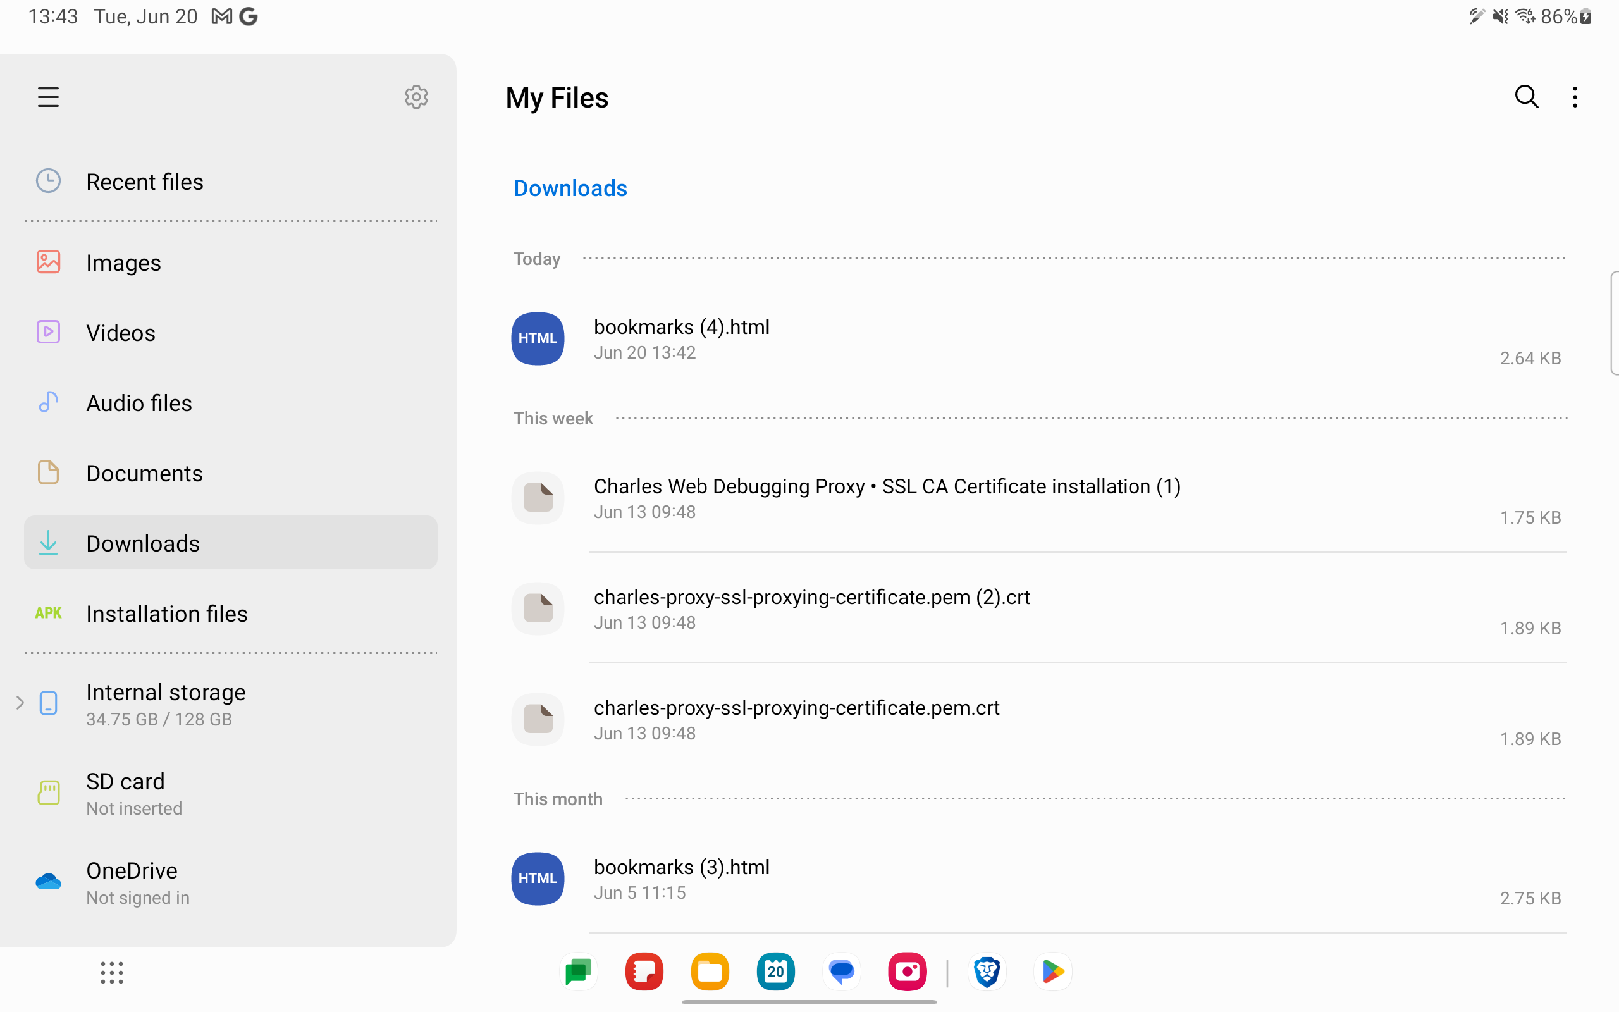This screenshot has width=1619, height=1012.
Task: Open Recent files from the sidebar
Action: tap(144, 181)
